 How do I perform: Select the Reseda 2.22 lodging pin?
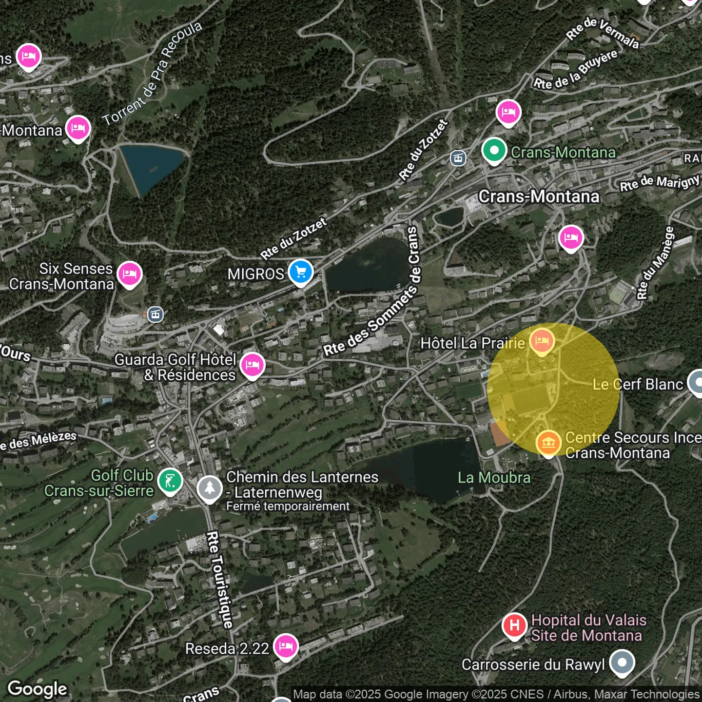coord(286,646)
